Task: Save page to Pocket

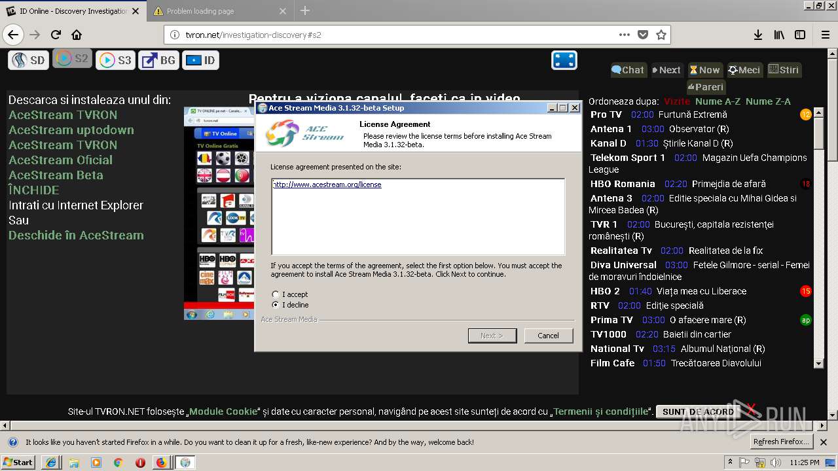Action: (643, 35)
